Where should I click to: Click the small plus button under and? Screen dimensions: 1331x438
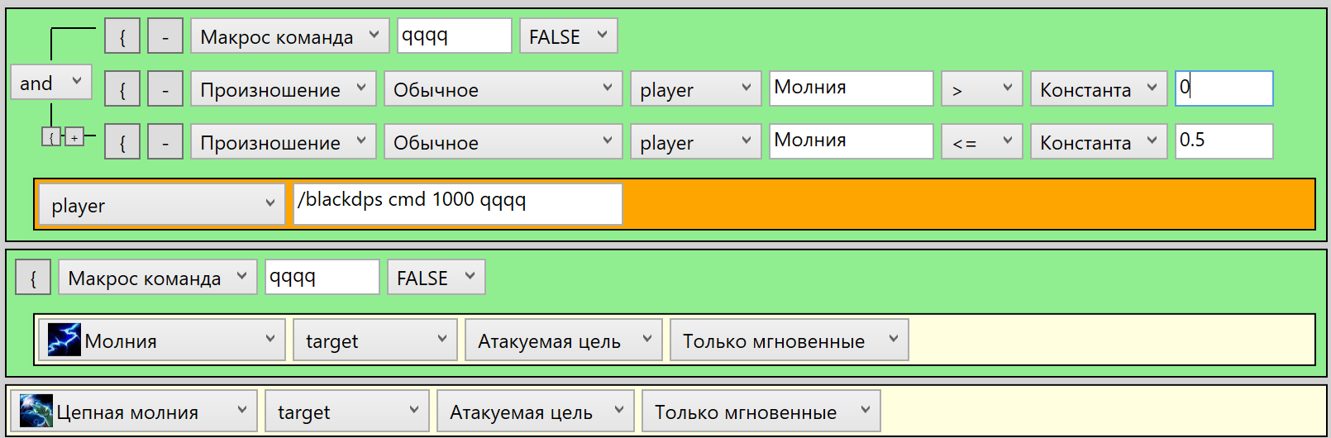(74, 137)
